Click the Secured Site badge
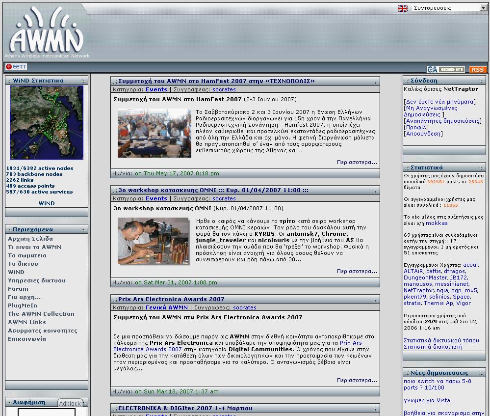This screenshot has height=416, width=490. 446,69
